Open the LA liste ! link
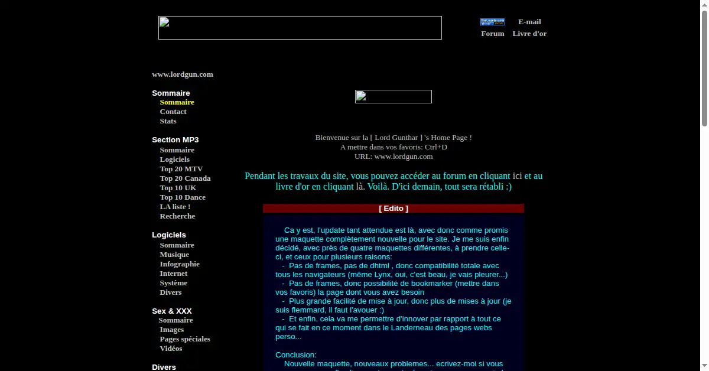Viewport: 709px width, 371px height. pos(175,207)
